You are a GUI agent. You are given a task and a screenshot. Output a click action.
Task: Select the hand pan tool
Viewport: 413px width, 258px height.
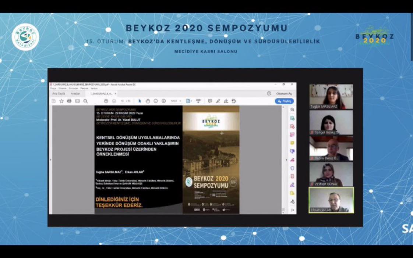(x=148, y=101)
